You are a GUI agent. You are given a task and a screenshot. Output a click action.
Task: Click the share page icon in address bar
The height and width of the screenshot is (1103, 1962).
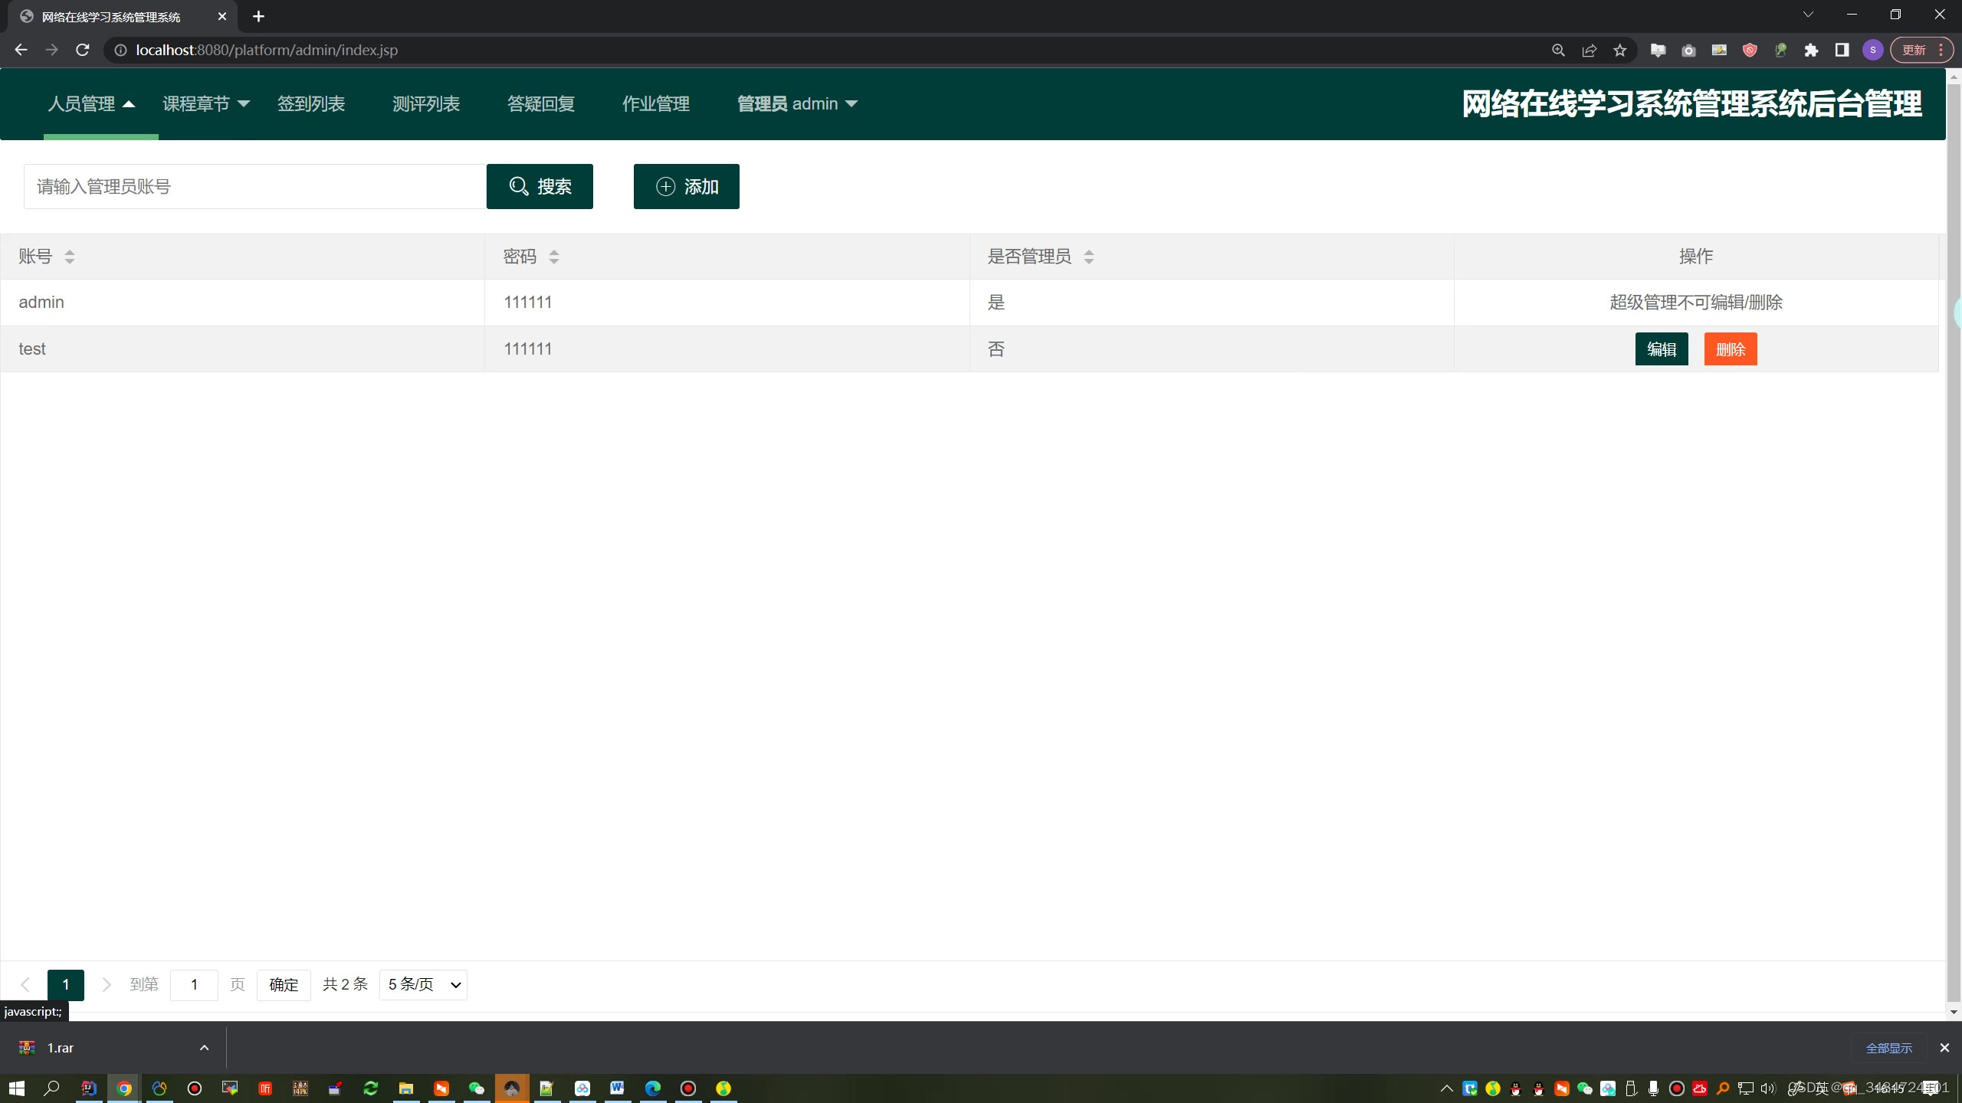1589,51
